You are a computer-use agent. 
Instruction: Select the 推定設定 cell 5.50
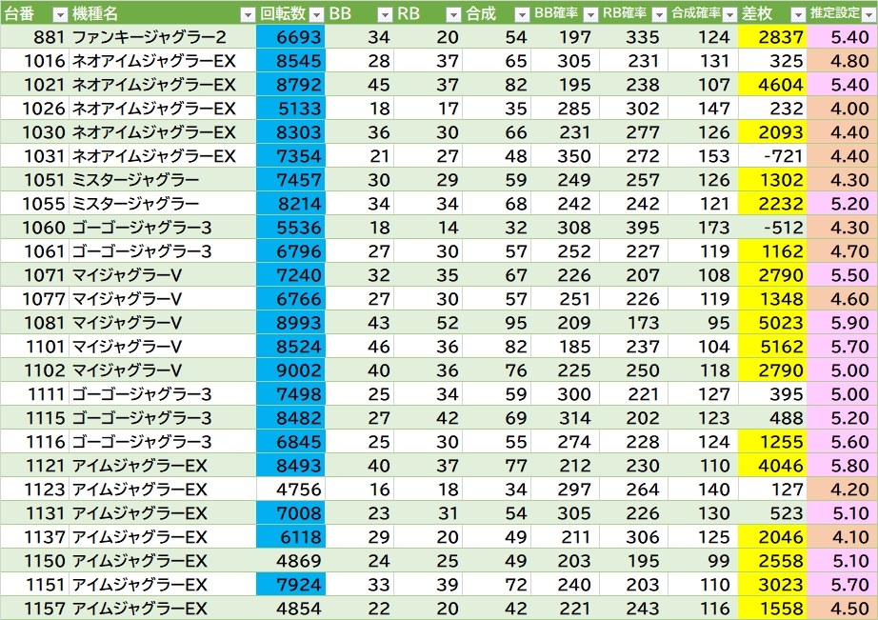tap(842, 275)
